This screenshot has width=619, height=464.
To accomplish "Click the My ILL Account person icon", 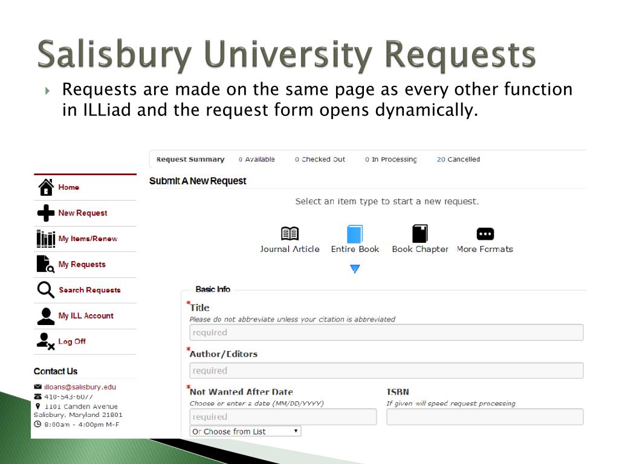I will (46, 316).
